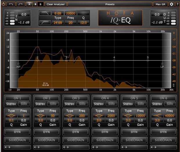Open SIDECHAIN for band 6
This screenshot has height=152, width=180.
click(163, 140)
